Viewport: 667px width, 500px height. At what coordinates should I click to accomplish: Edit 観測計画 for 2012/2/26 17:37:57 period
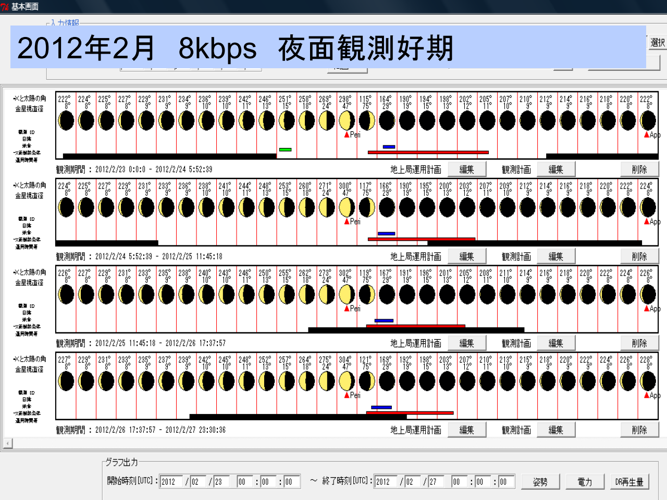tap(556, 430)
